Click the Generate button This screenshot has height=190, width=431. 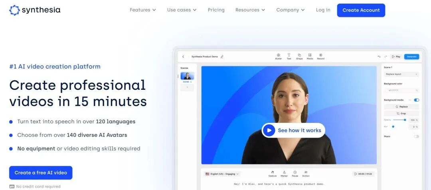tap(411, 57)
